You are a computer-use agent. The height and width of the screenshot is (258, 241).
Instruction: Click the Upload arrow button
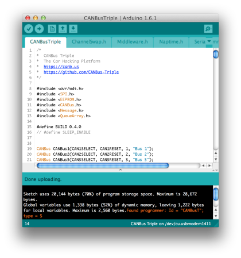[39, 29]
